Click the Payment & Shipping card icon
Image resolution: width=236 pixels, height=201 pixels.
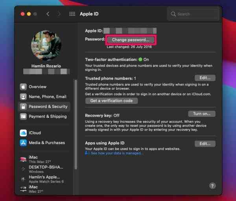tap(23, 116)
